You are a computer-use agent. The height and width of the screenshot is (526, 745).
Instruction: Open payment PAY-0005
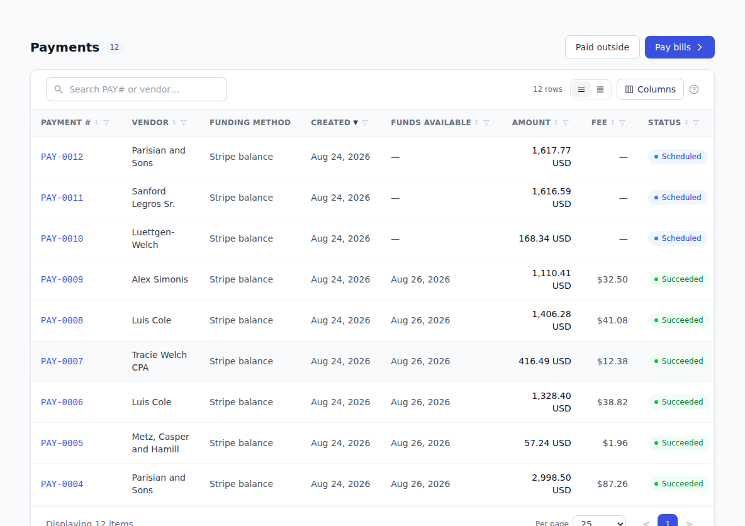62,443
